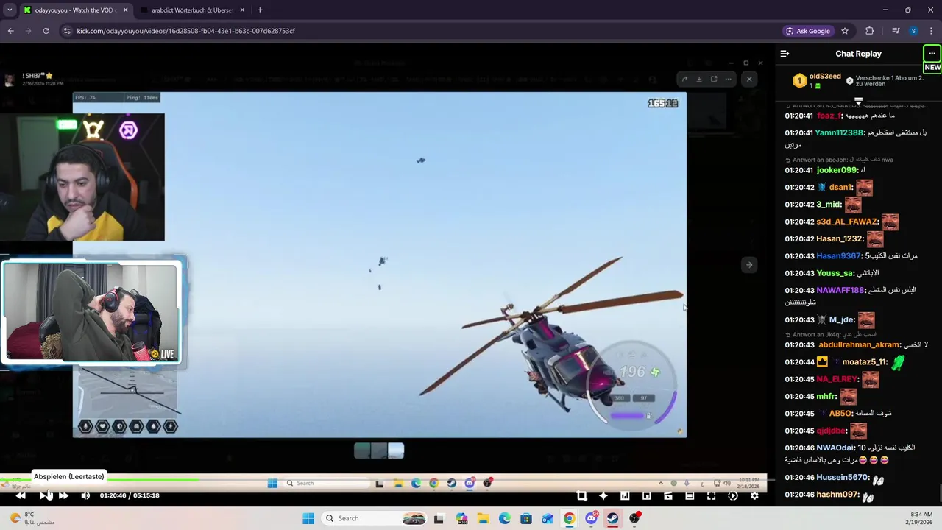Switch to the arabdict Wörterbuch tab

(193, 10)
